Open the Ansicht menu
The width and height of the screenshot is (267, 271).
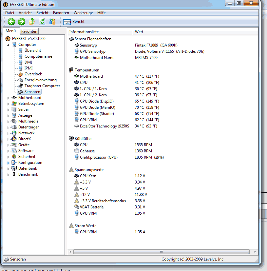(x=25, y=13)
